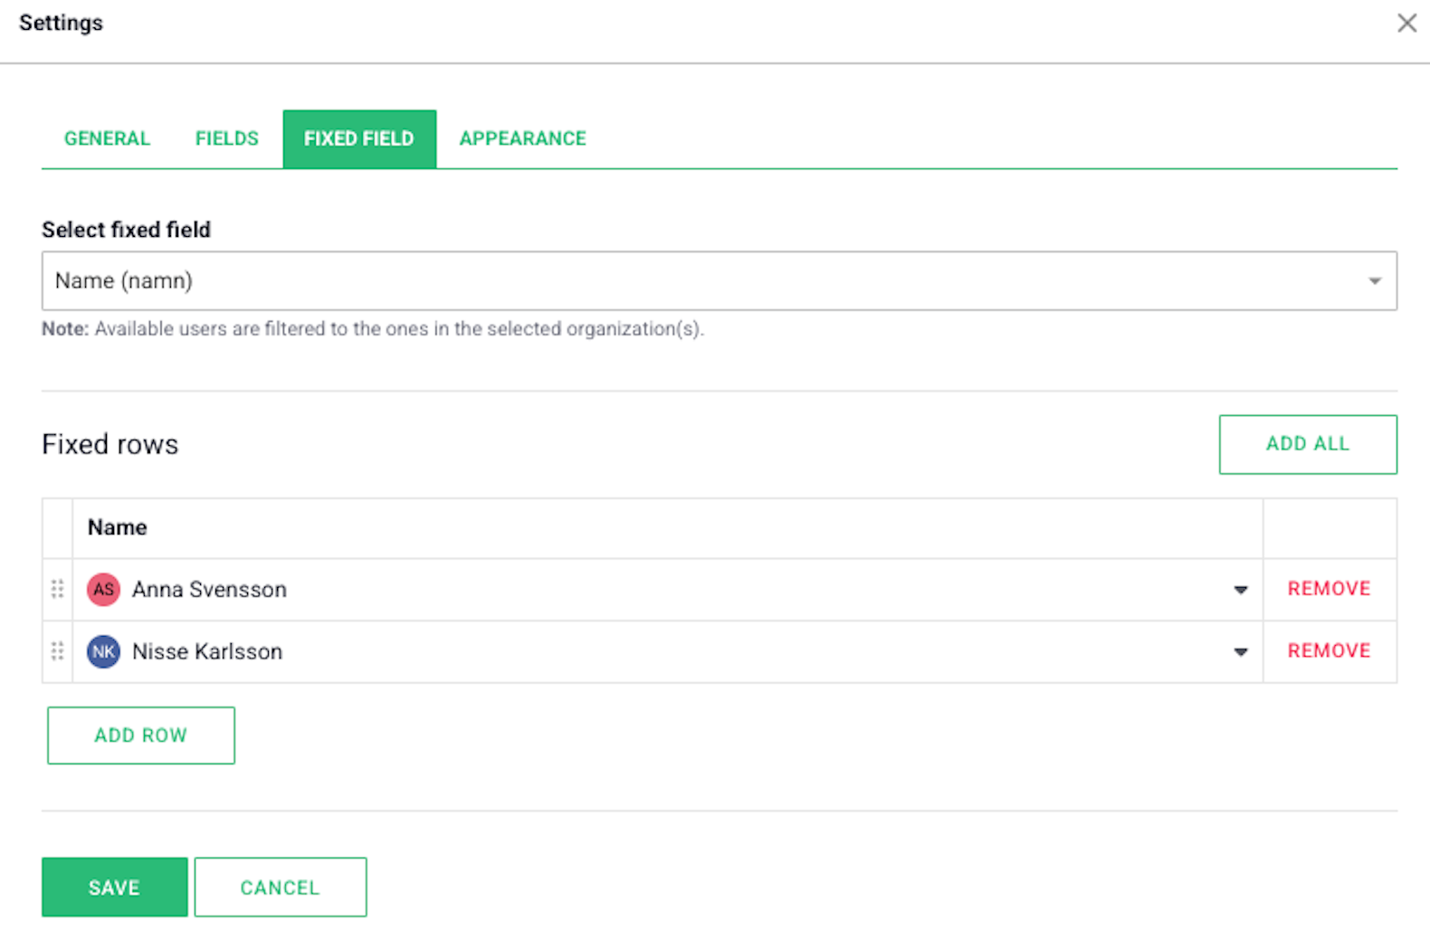The width and height of the screenshot is (1430, 938).
Task: Click the drag handle for Nisse Karlsson row
Action: (x=57, y=651)
